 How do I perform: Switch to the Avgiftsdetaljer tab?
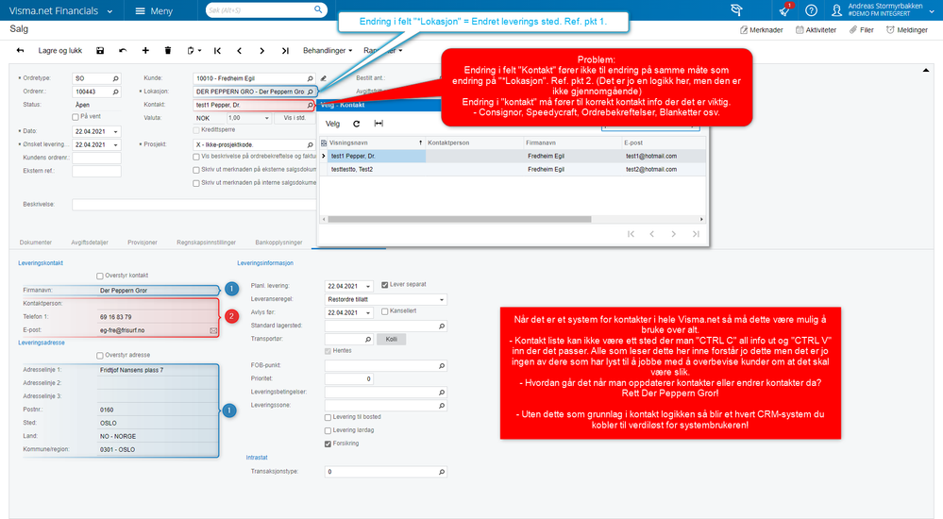(x=90, y=243)
